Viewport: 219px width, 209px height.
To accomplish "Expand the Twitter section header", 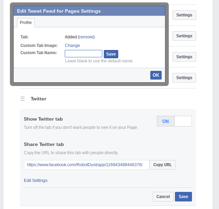I will [39, 99].
